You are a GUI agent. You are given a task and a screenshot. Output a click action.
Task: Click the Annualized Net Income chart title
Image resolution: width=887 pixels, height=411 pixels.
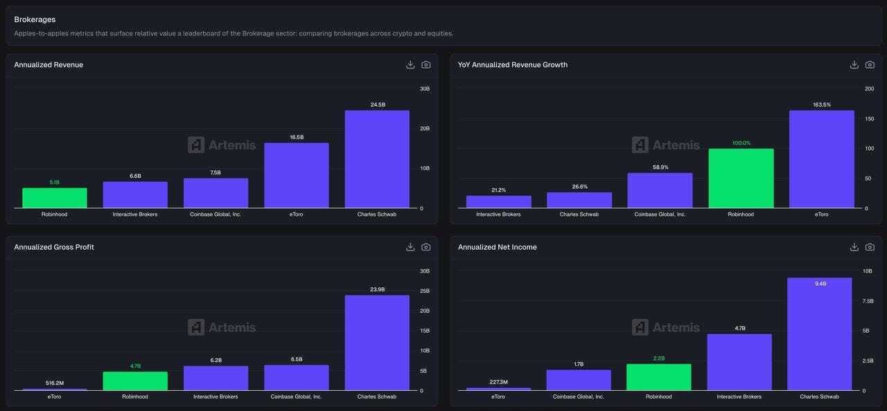pyautogui.click(x=497, y=247)
